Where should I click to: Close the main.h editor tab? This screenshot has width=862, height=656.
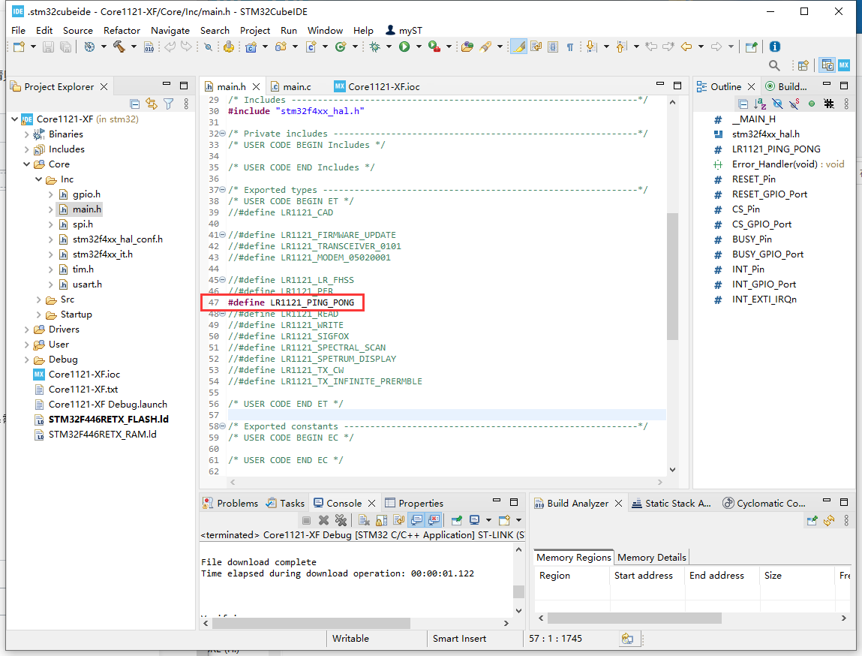pos(256,87)
